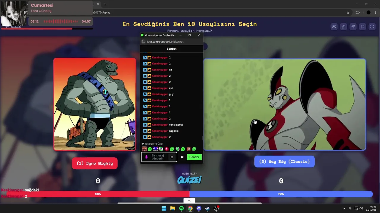Click the Ebru Gündeş artist name

coord(41,11)
